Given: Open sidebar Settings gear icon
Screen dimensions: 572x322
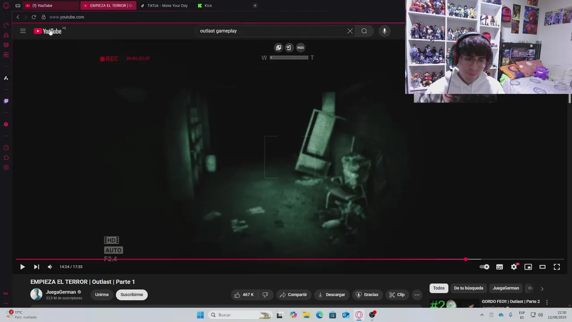Looking at the screenshot, I should click(6, 168).
